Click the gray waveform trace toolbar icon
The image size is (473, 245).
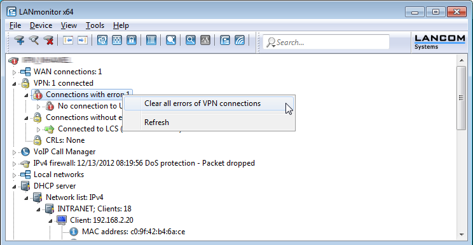205,40
